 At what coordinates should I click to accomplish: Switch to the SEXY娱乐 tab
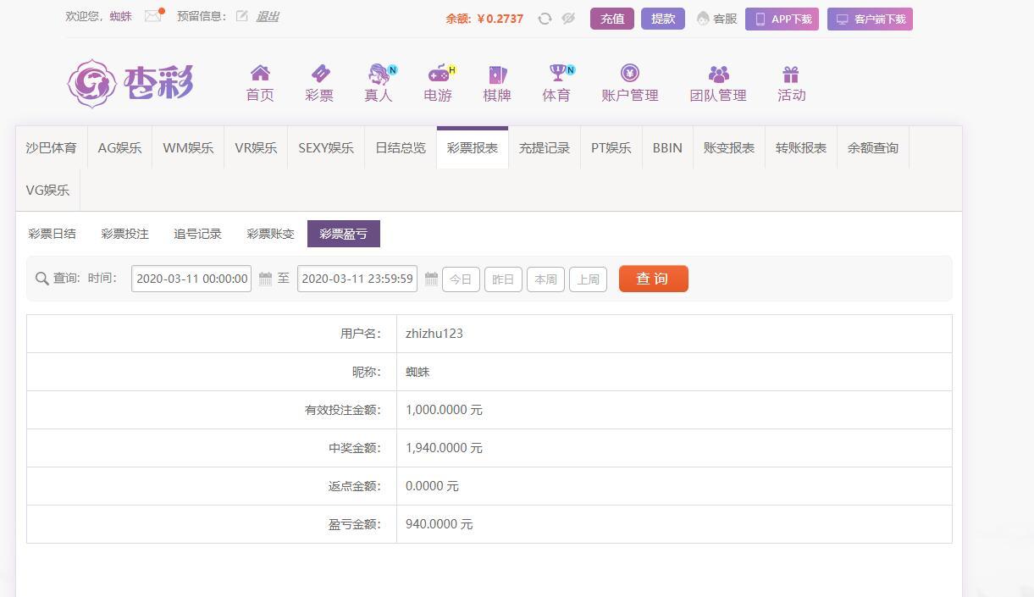click(326, 147)
